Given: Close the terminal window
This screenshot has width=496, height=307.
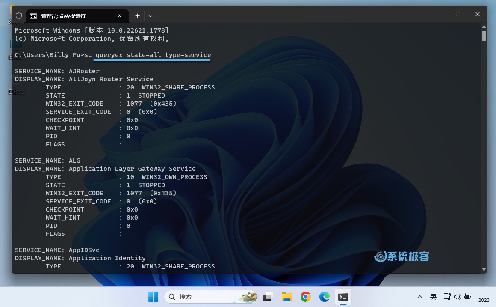Looking at the screenshot, I should [477, 14].
